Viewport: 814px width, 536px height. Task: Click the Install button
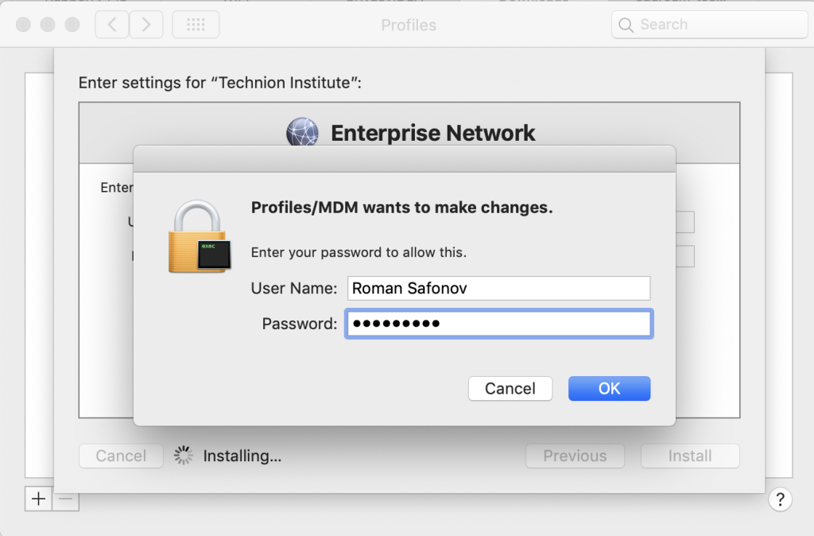[x=690, y=456]
